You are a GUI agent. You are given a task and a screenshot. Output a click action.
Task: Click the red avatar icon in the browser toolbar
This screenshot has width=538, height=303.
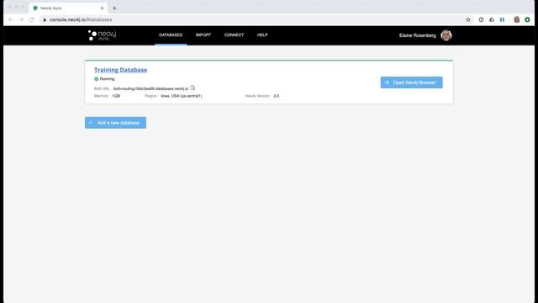516,19
